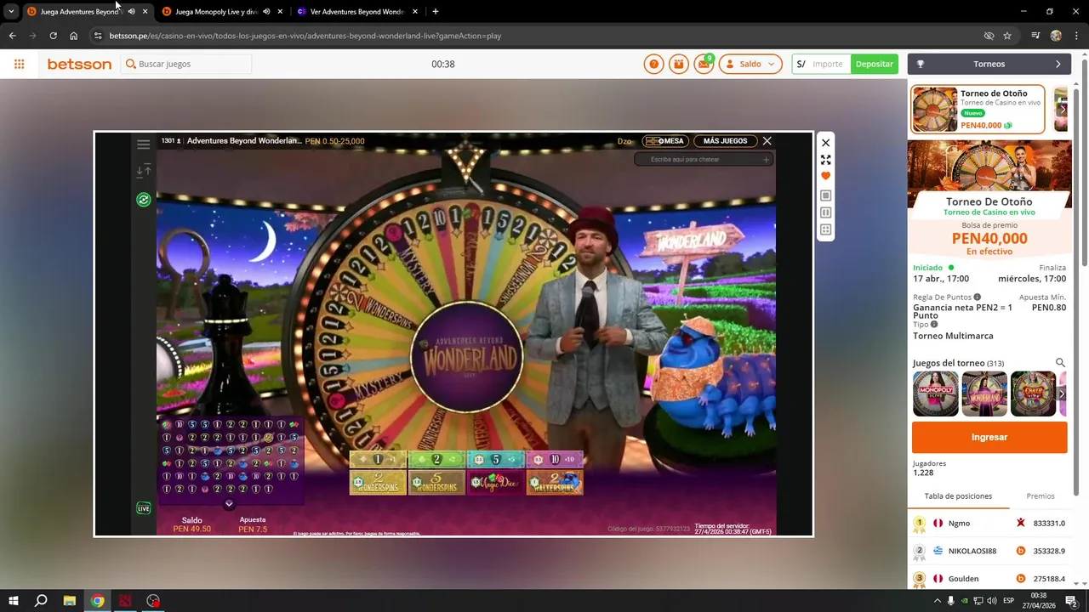Click the MÁS JUEGOS button
This screenshot has width=1089, height=612.
(x=725, y=141)
